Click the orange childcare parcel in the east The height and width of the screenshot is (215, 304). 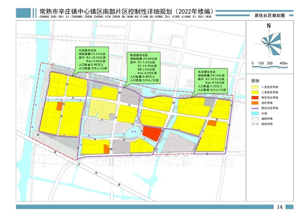pyautogui.click(x=211, y=123)
